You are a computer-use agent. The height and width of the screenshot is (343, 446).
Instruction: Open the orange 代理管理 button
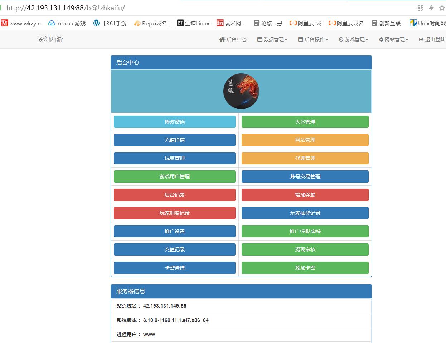tap(305, 158)
